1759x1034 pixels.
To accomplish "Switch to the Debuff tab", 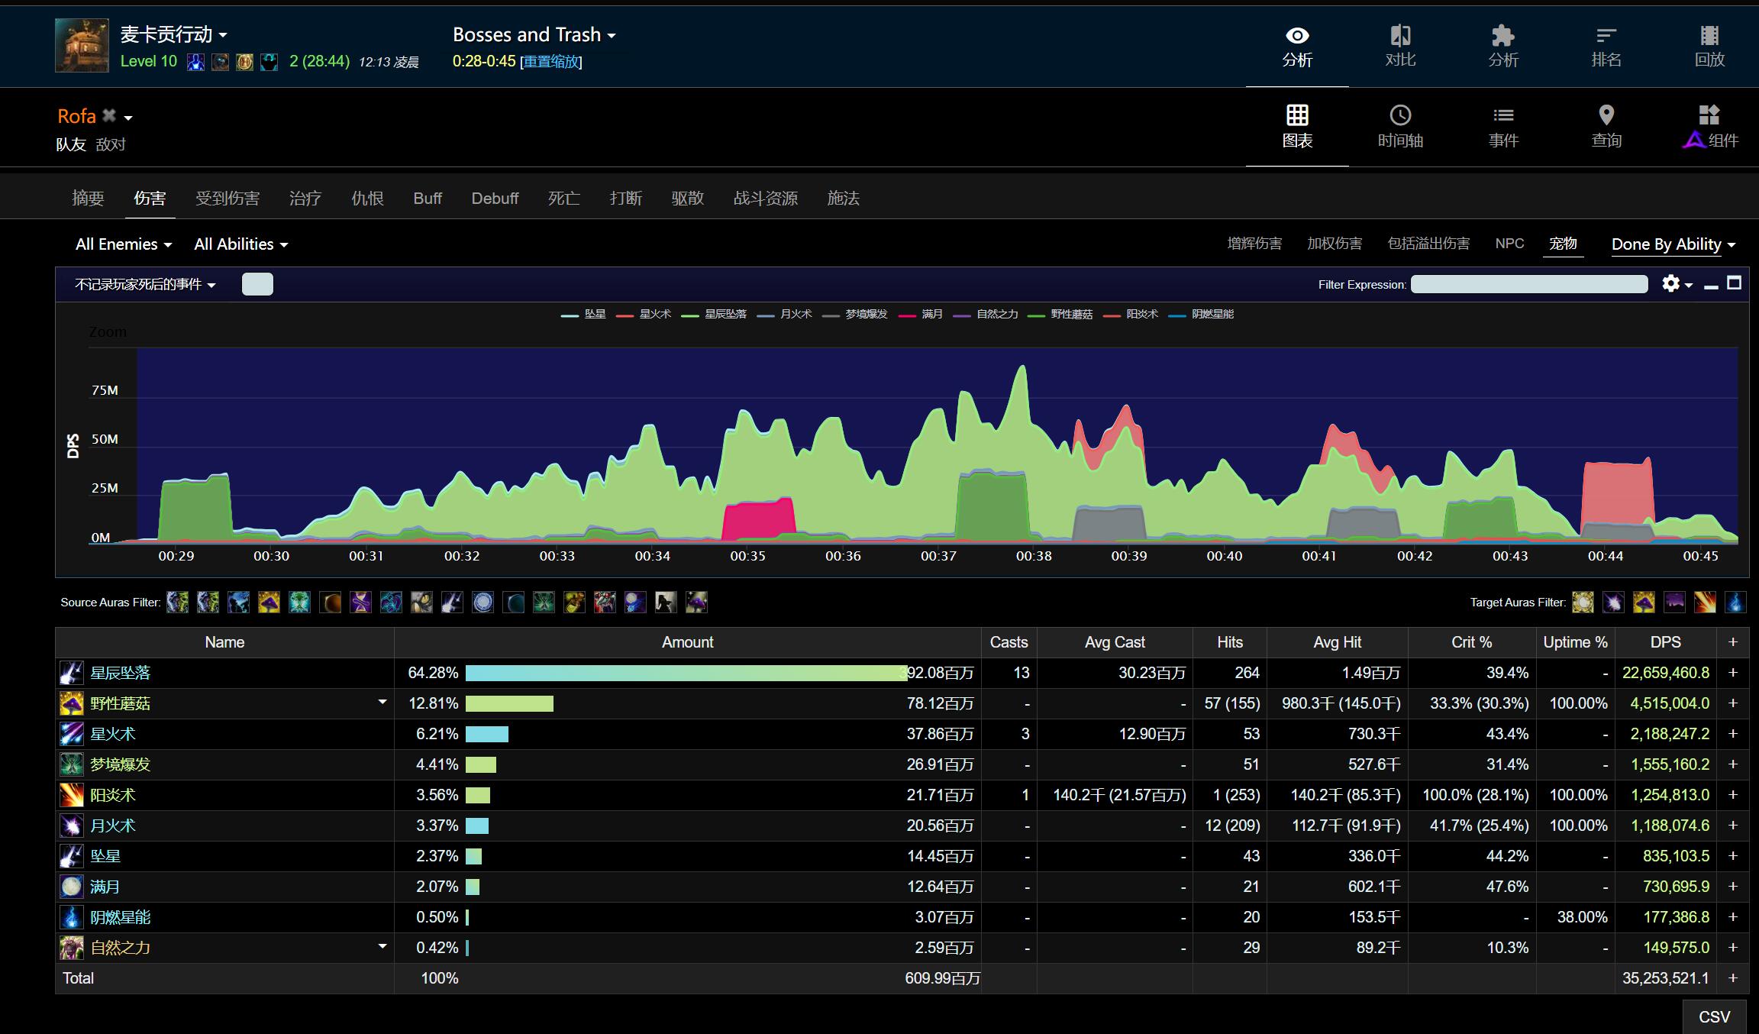I will point(495,199).
